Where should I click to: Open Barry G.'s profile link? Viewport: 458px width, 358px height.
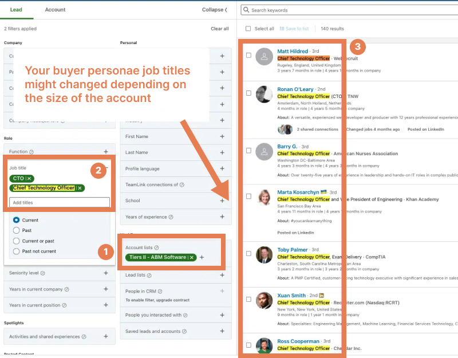[x=287, y=147]
